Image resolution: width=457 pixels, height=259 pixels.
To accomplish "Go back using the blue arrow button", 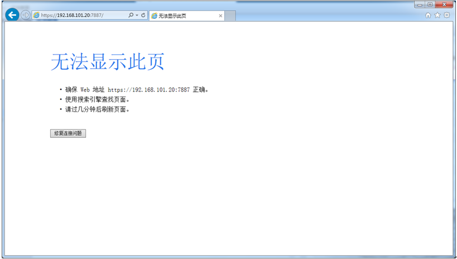I will tap(12, 15).
